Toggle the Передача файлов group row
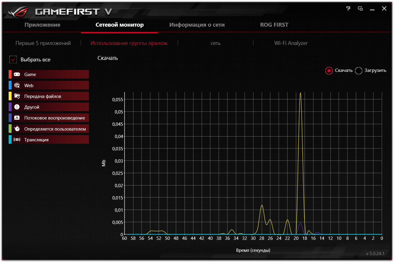 click(x=49, y=96)
